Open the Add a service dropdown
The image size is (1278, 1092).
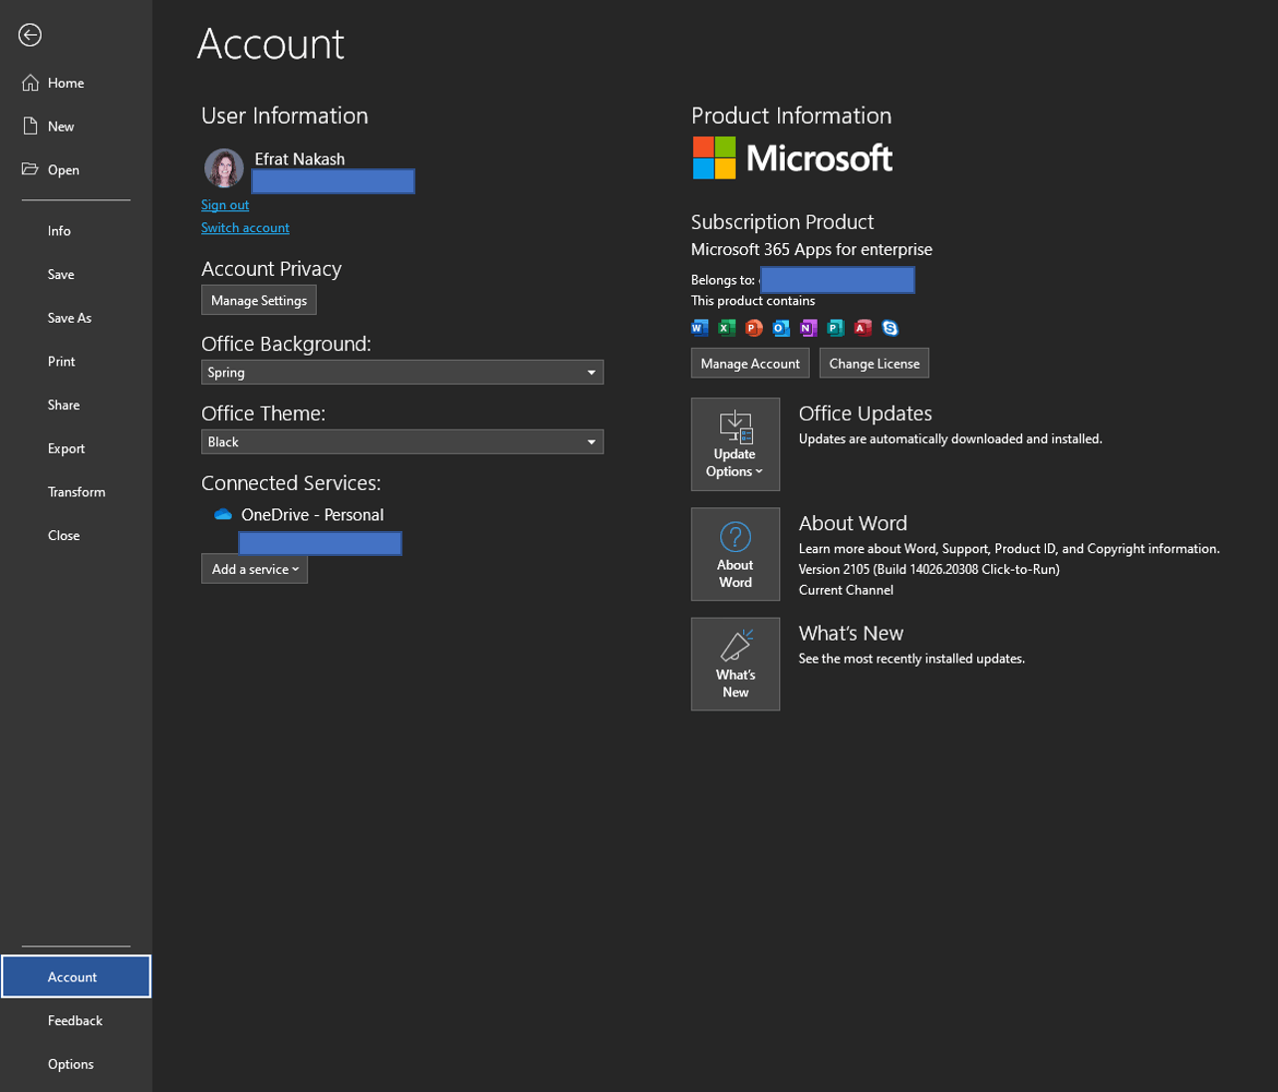(254, 569)
